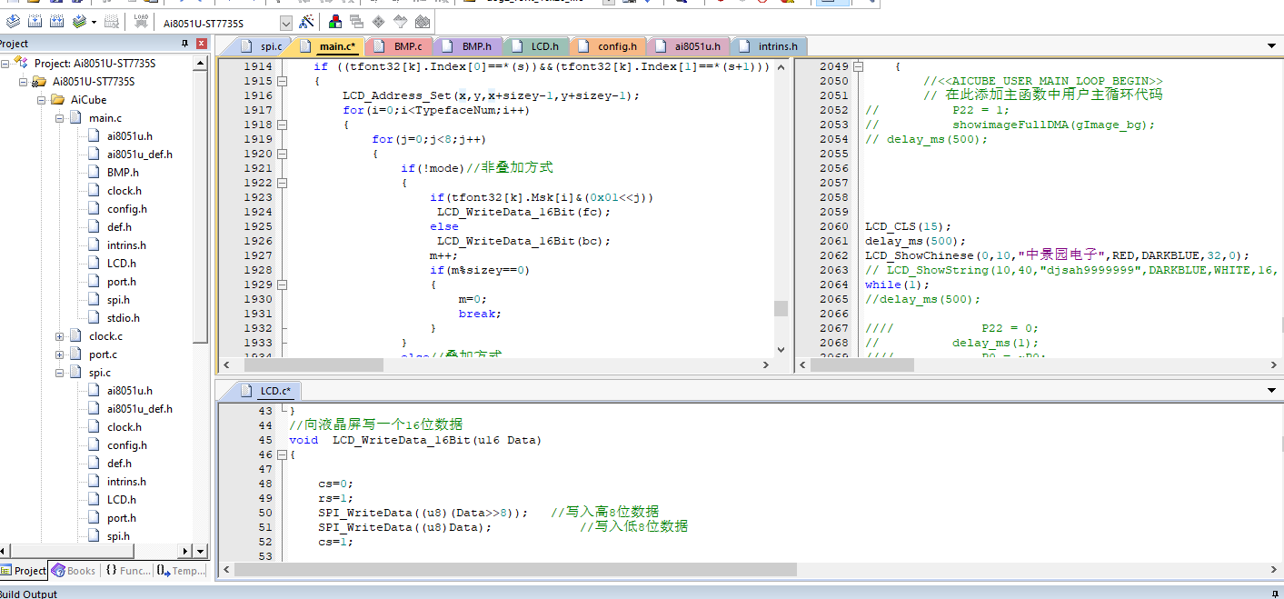Viewport: 1284px width, 599px height.
Task: Collapse code fold at line 46 in LCD.c
Action: (x=283, y=454)
